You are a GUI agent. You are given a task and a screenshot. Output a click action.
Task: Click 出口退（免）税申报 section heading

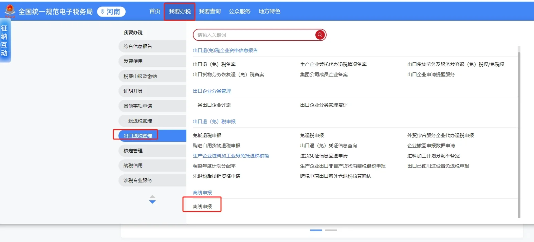(x=214, y=122)
